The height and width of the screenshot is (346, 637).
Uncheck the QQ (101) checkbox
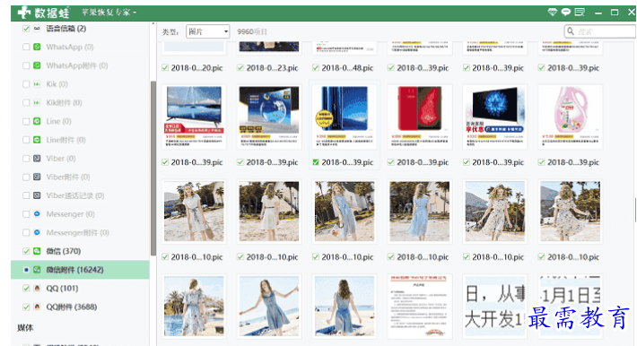point(26,289)
